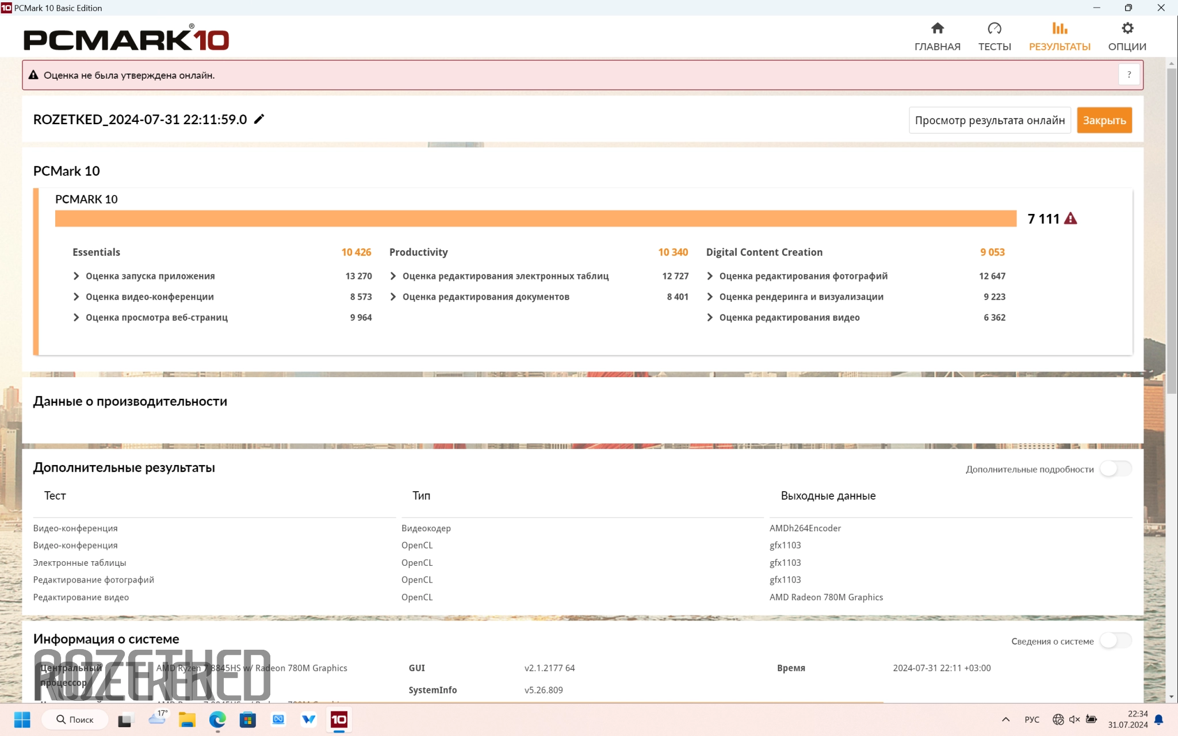Click the vertical scrollbar thumb
This screenshot has width=1178, height=736.
[1172, 230]
